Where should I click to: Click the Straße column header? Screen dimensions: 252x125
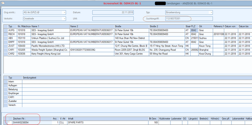(x=131, y=26)
